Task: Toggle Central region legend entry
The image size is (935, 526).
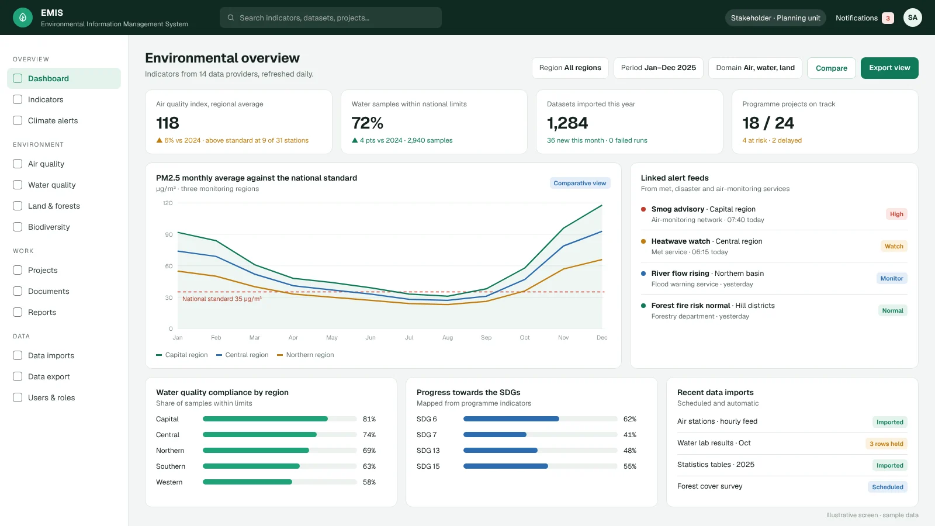Action: tap(243, 355)
